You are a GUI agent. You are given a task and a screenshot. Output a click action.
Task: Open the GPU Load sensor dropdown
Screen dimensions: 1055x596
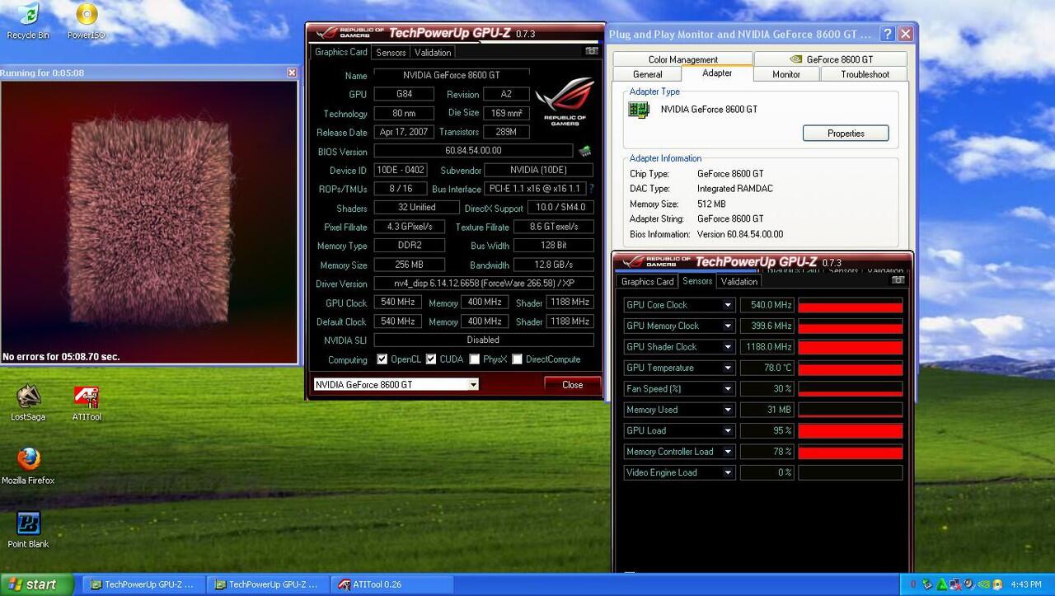(x=728, y=430)
